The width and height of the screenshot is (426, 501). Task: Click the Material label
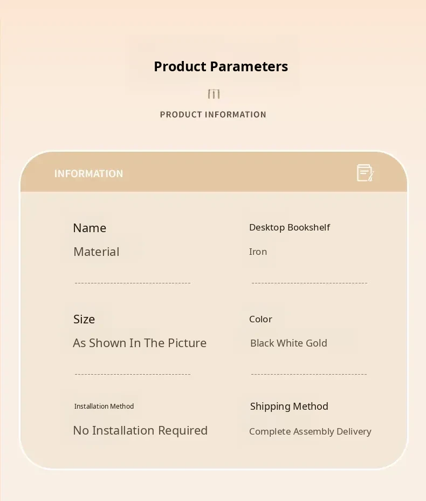96,252
